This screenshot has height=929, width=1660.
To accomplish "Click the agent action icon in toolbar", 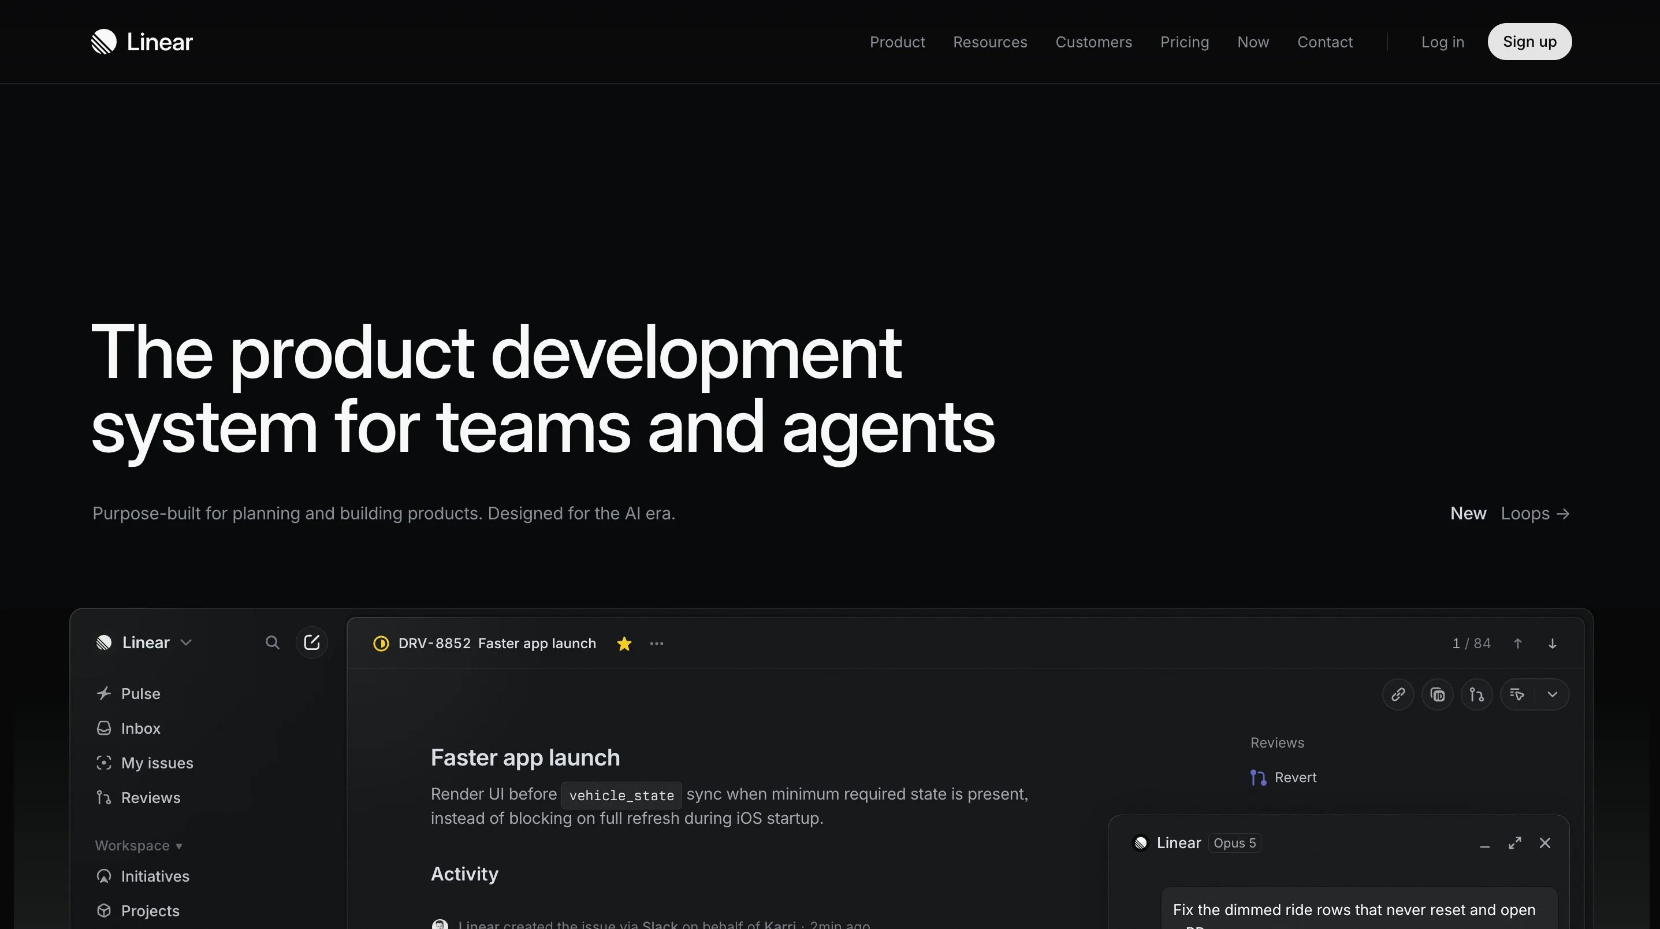I will click(x=1517, y=694).
